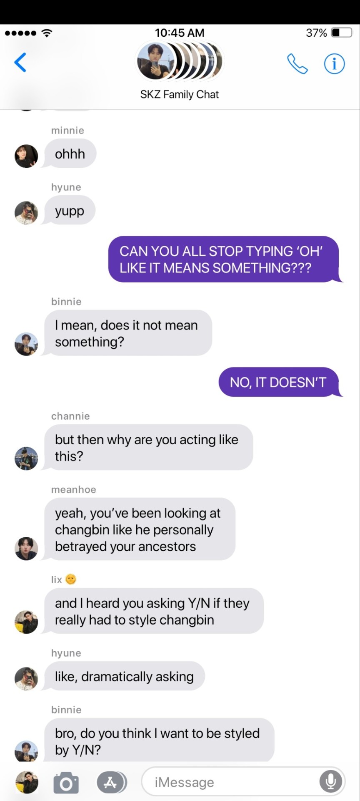Tap the group avatar stack in header

(180, 61)
